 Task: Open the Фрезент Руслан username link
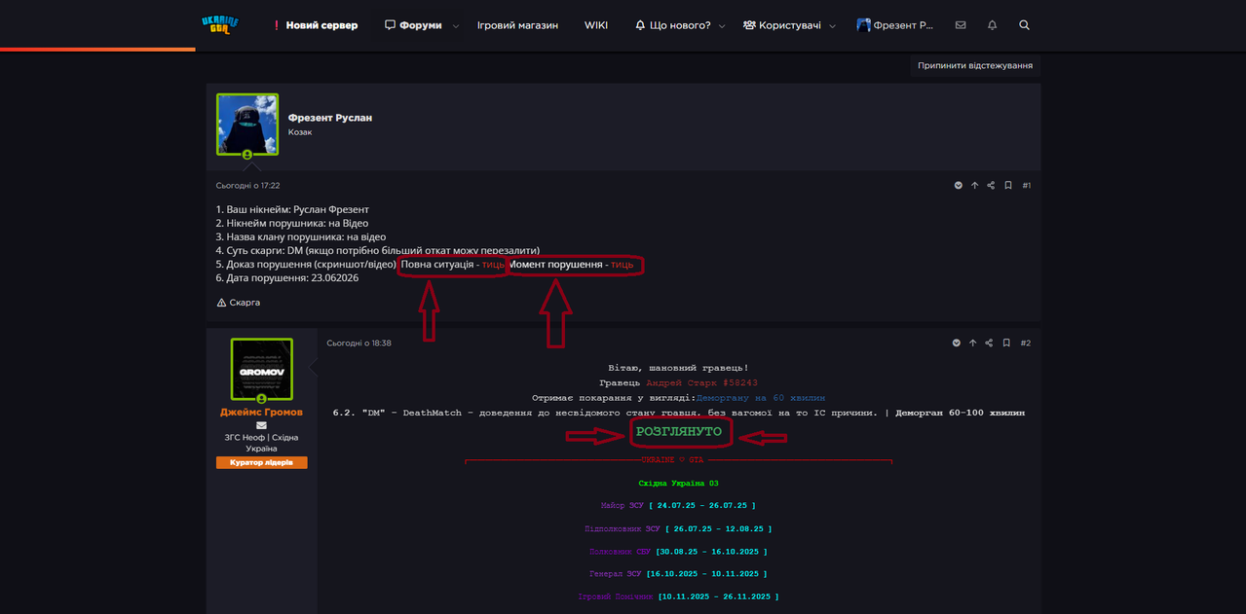tap(330, 118)
